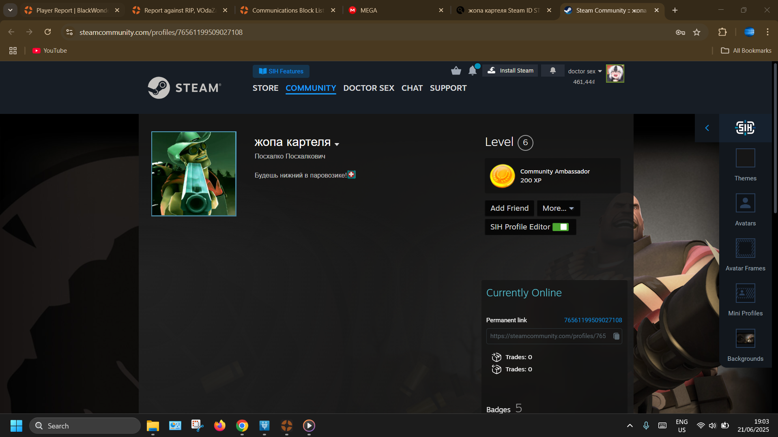Open COMMUNITY menu

coord(311,88)
